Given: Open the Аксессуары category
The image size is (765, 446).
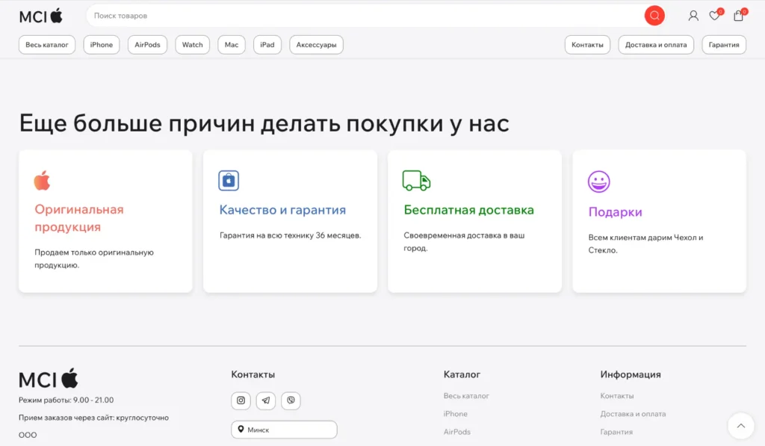Looking at the screenshot, I should (x=316, y=45).
